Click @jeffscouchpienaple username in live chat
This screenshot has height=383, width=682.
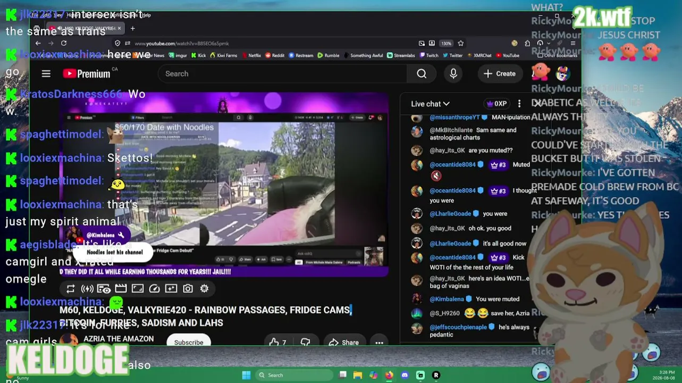pos(458,327)
